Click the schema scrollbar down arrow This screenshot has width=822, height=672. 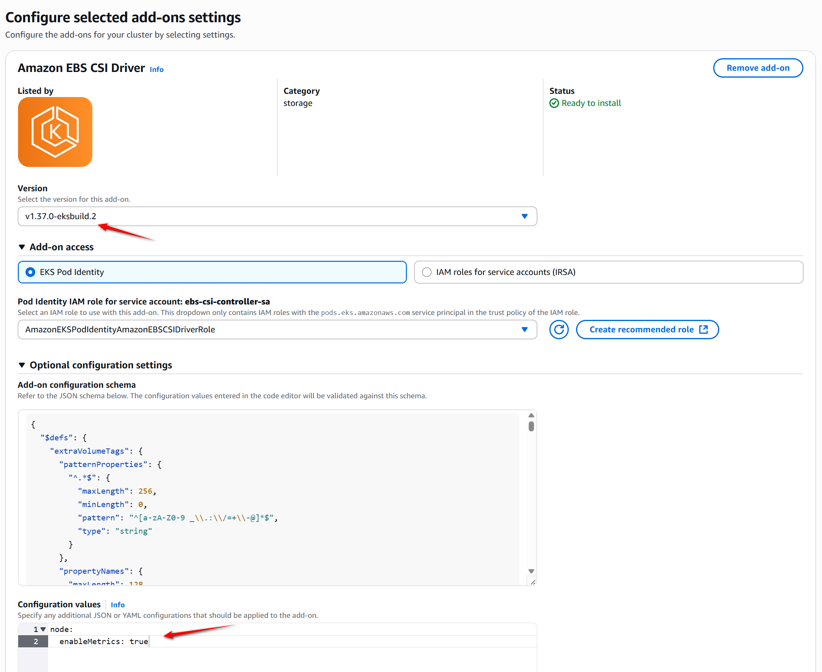click(x=531, y=571)
